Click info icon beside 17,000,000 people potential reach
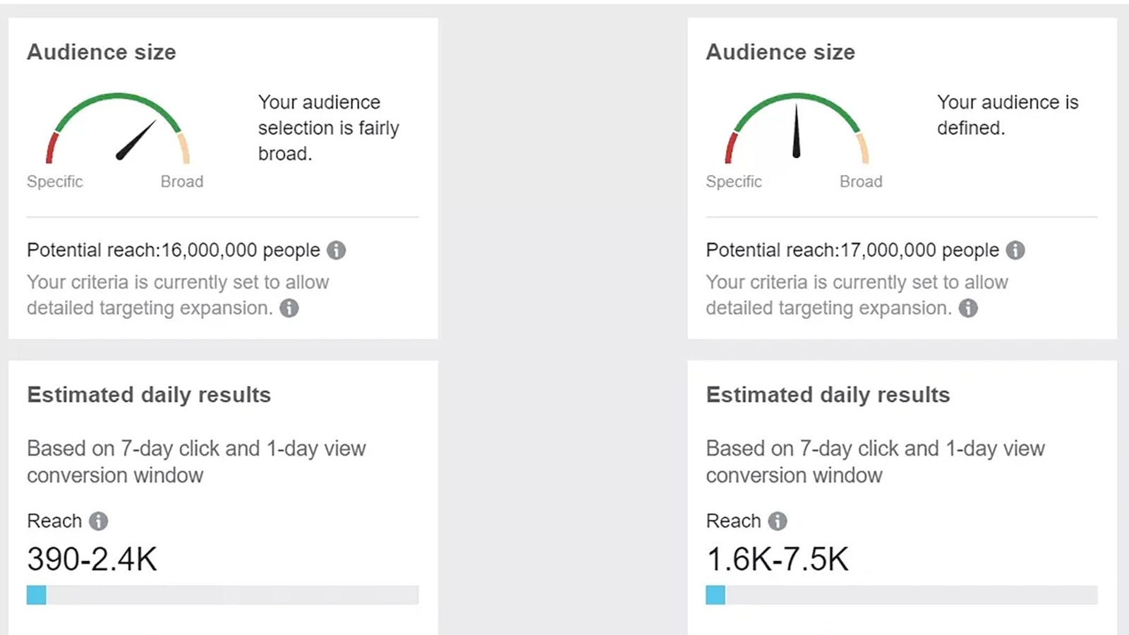The height and width of the screenshot is (635, 1129). [x=1015, y=250]
